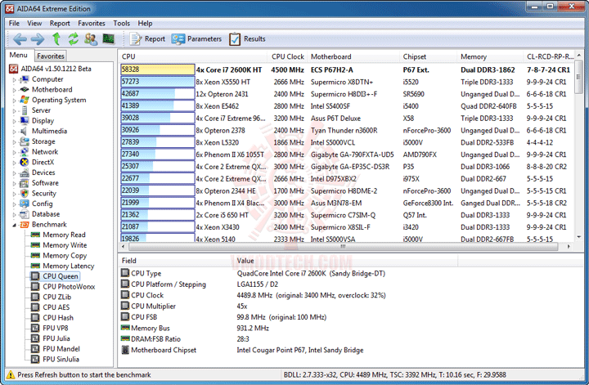Open the Report menu
Screen dimensions: 589x385
click(60, 23)
